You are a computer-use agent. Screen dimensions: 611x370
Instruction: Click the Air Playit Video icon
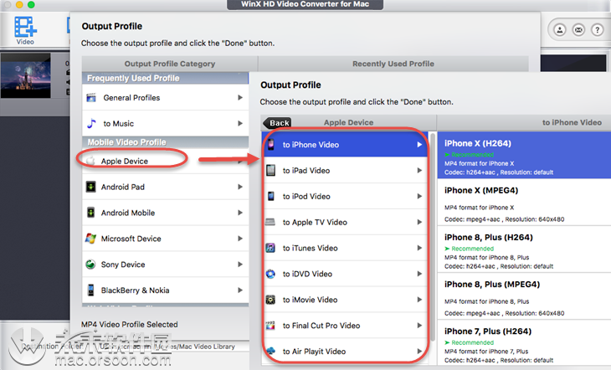[x=270, y=351]
